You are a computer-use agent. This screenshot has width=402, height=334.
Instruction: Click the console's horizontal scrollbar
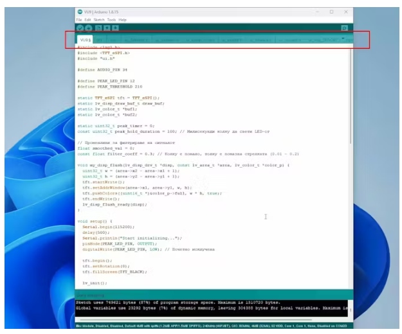pyautogui.click(x=193, y=319)
